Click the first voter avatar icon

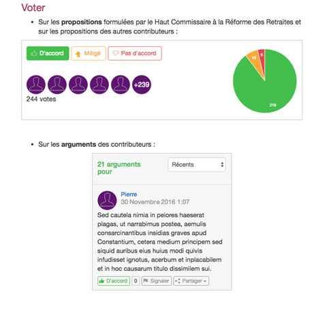coord(36,84)
